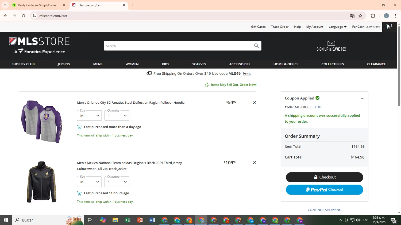Go back to the previous page

[x=6, y=16]
